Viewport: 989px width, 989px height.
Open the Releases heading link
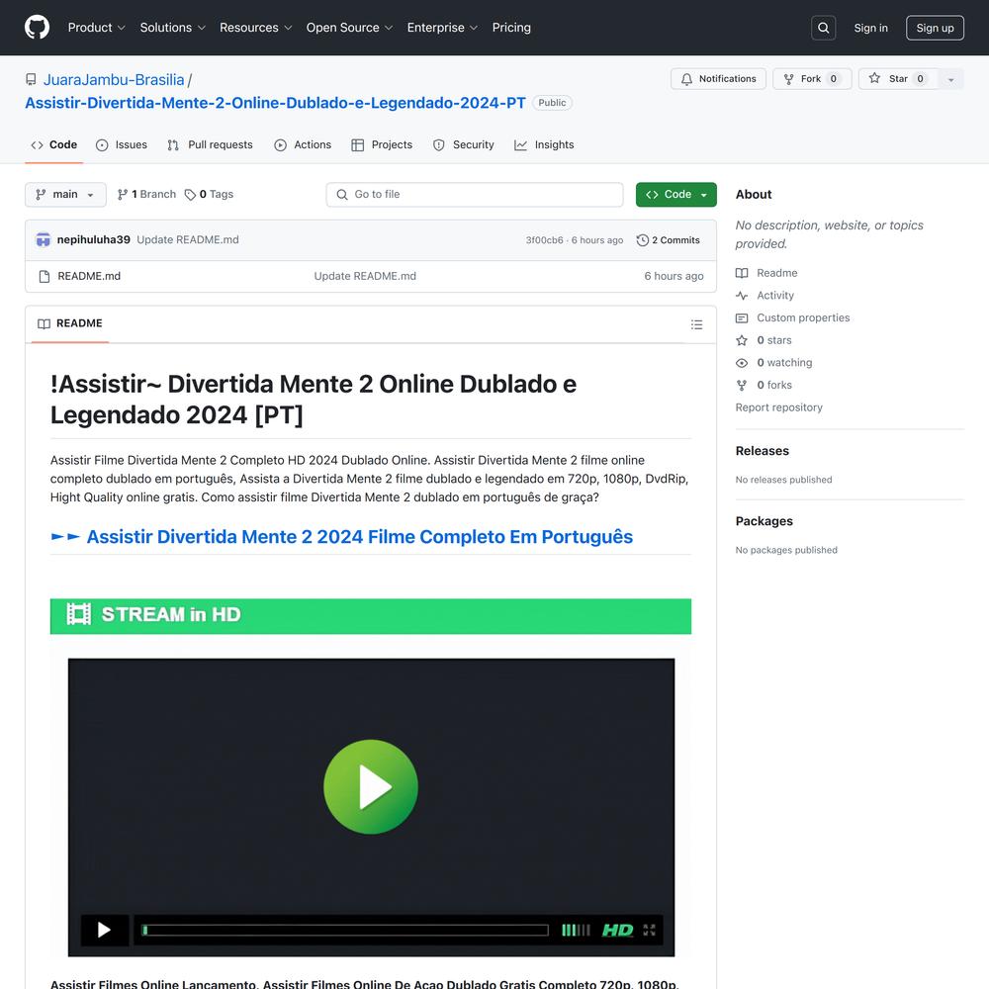(x=762, y=451)
